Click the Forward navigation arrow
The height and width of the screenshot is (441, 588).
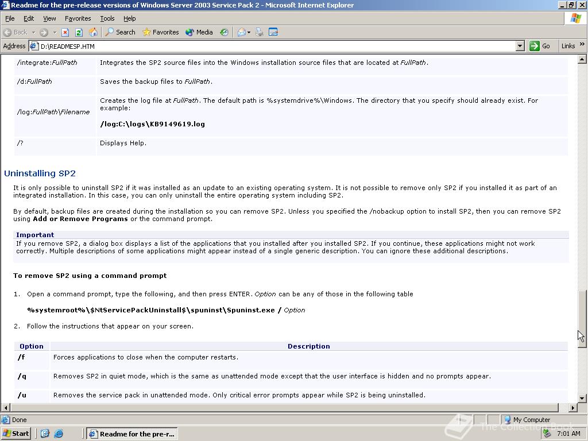(x=44, y=32)
